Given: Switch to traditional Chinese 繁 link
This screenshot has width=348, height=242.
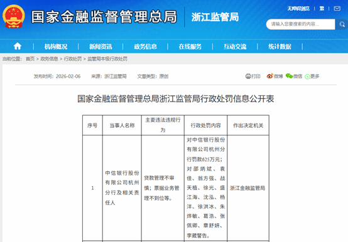Looking at the screenshot, I should coord(322,9).
